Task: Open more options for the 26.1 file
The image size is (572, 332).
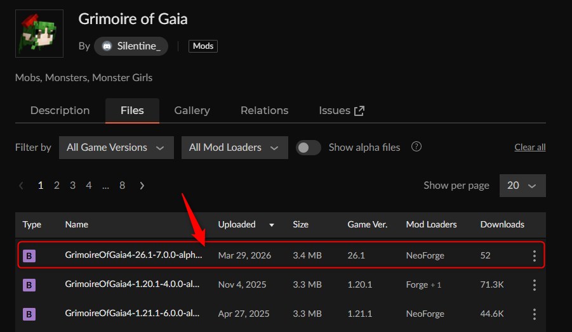Action: [534, 255]
